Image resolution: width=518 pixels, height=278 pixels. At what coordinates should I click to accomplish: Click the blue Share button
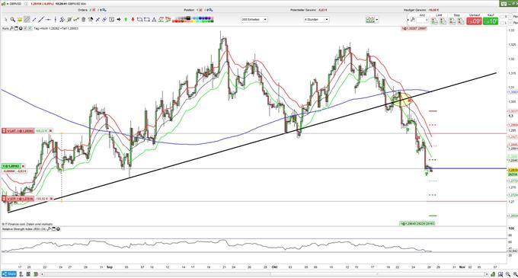(9, 274)
